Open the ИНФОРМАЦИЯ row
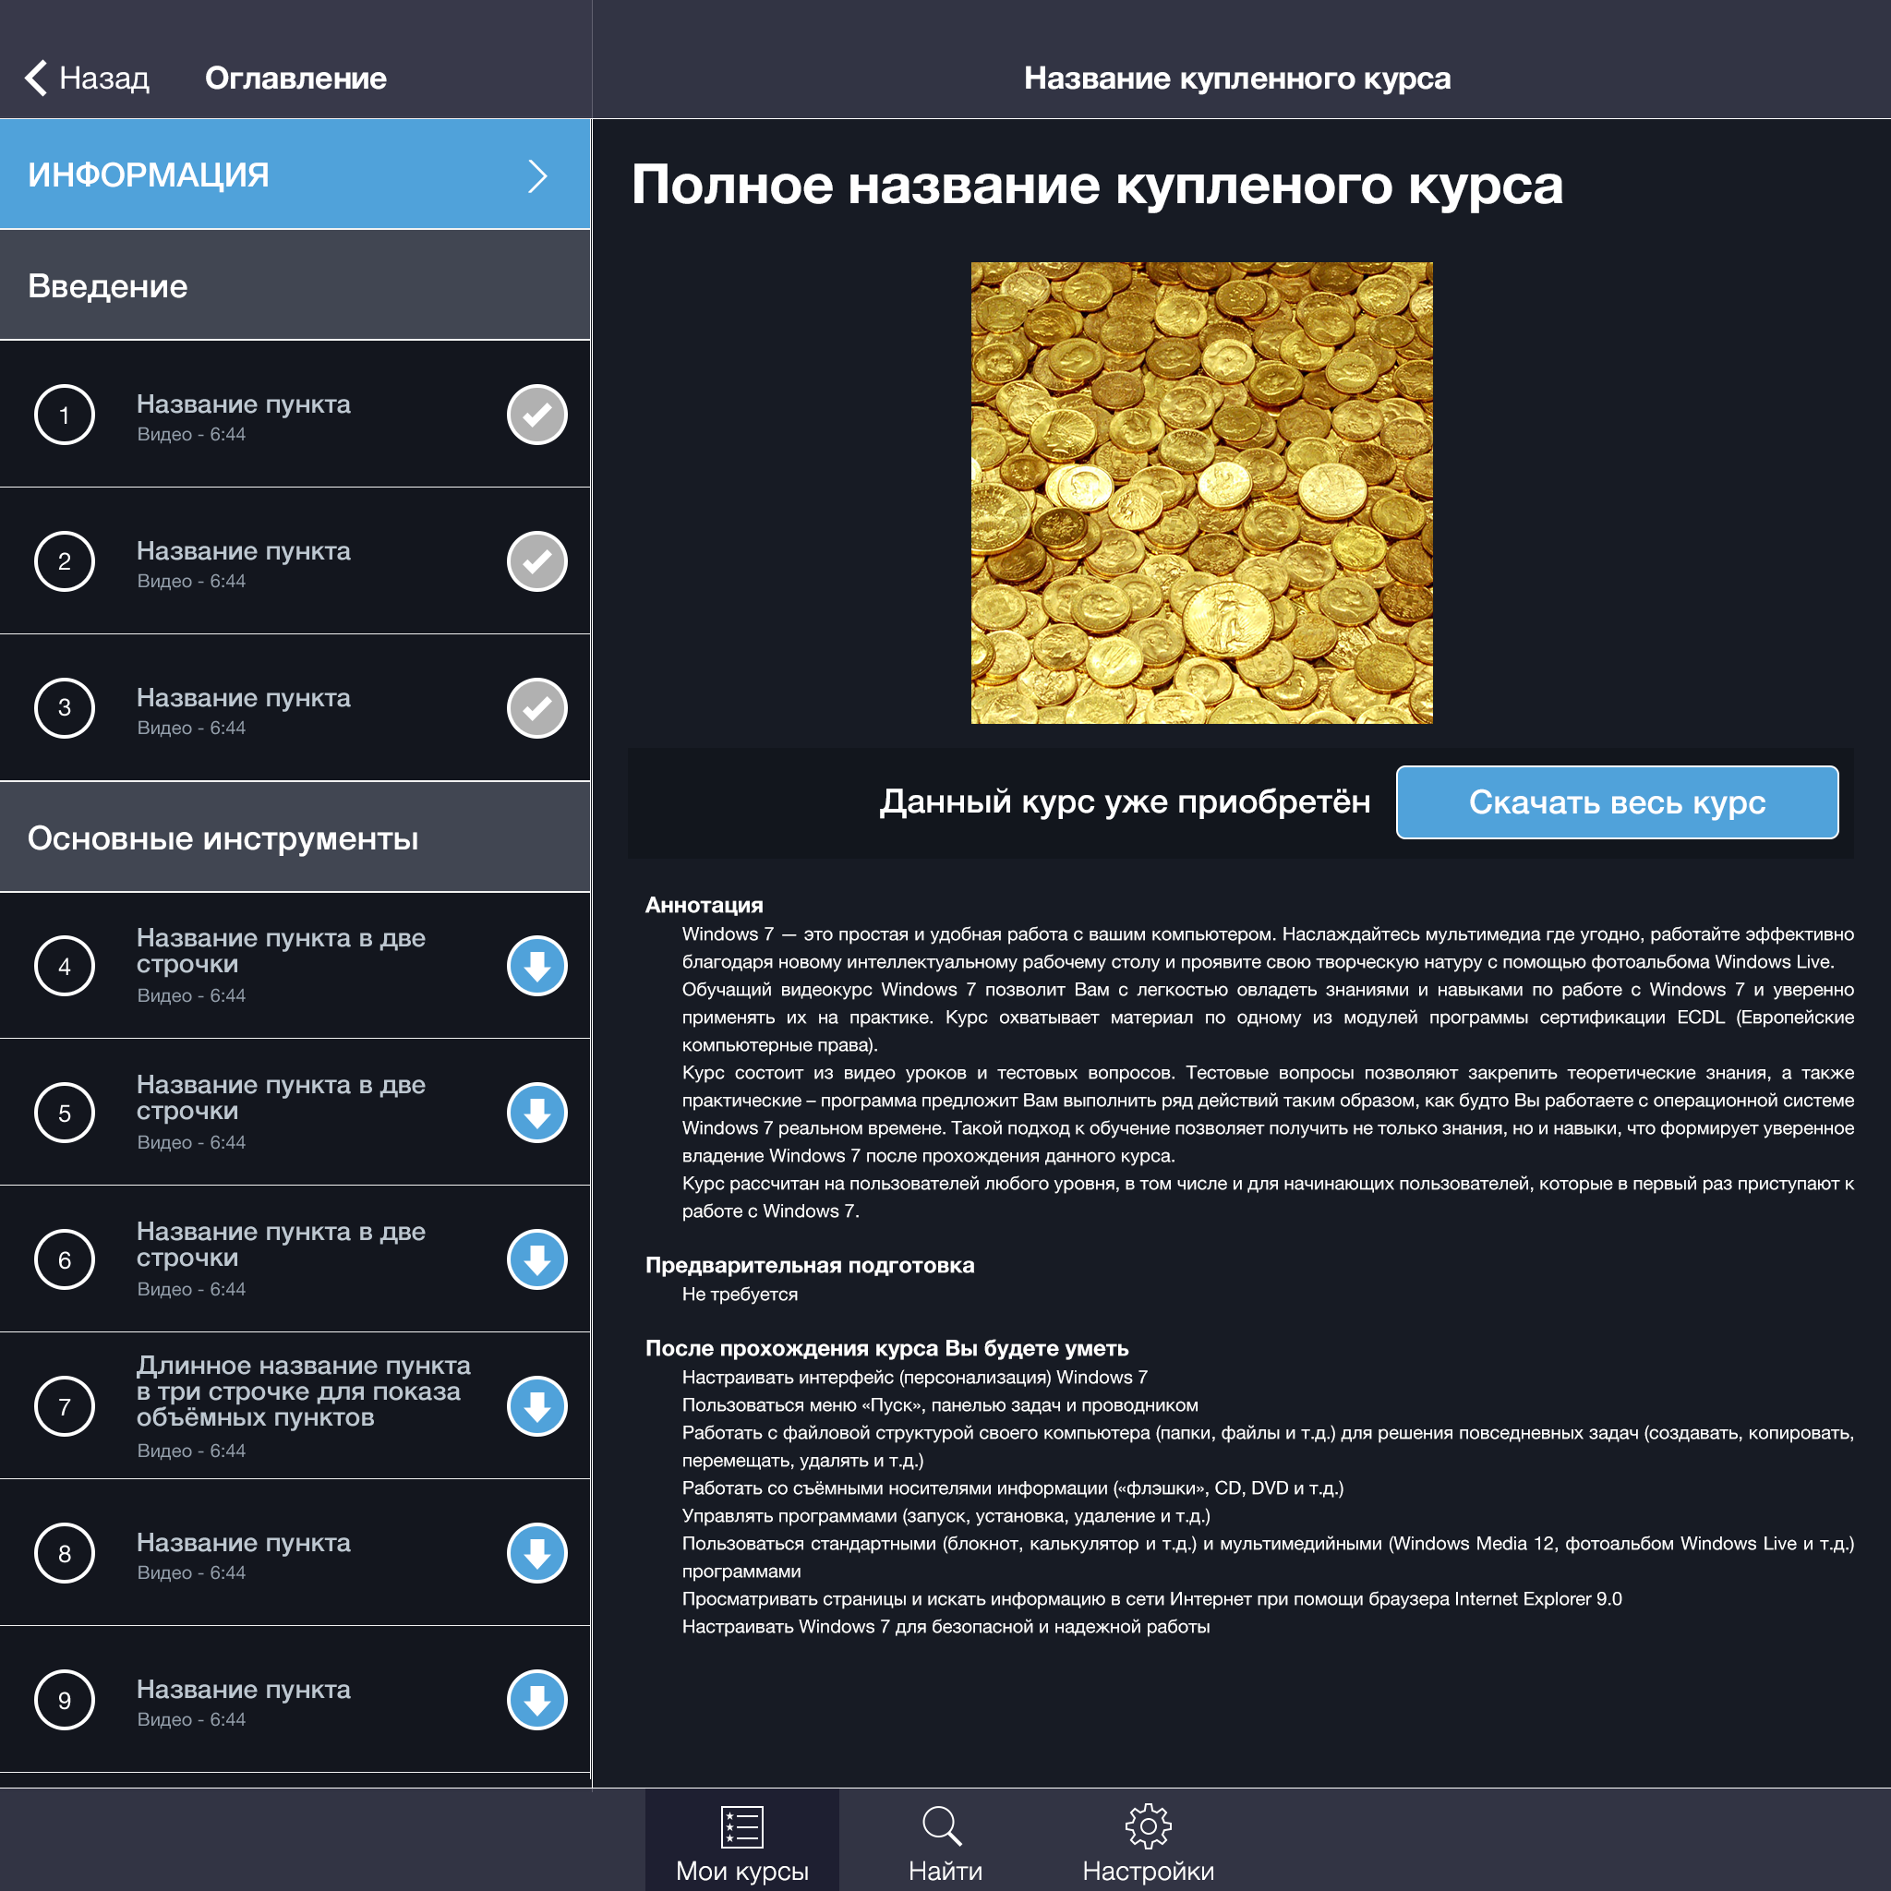Image resolution: width=1891 pixels, height=1891 pixels. pyautogui.click(x=295, y=175)
